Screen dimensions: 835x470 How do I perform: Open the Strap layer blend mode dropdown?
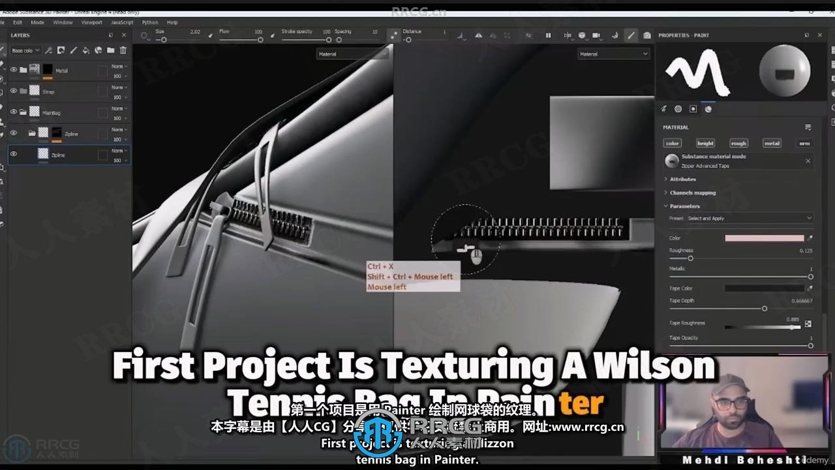pyautogui.click(x=119, y=87)
